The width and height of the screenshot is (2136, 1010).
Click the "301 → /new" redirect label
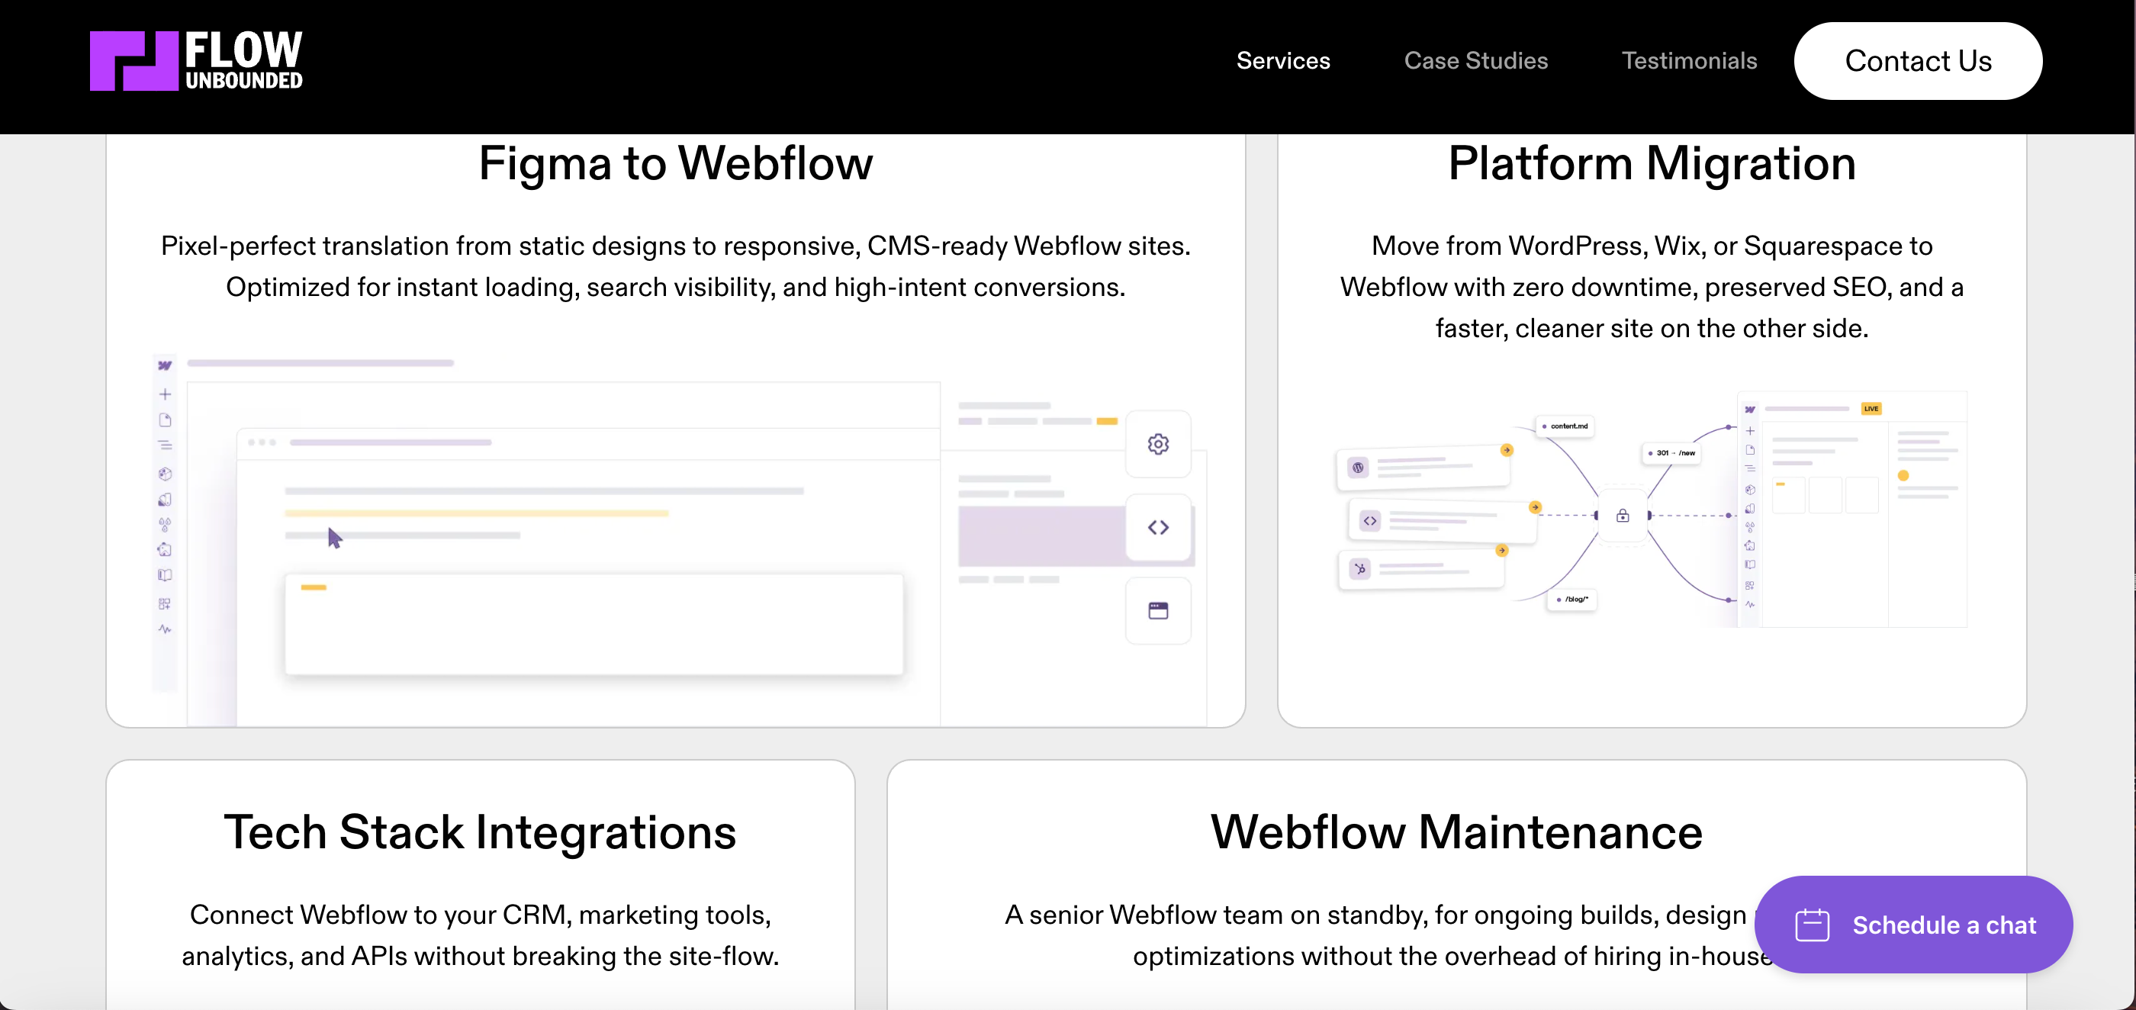(1671, 453)
